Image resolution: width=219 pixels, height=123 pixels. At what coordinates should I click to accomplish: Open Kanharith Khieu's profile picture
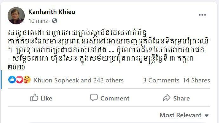point(16,16)
